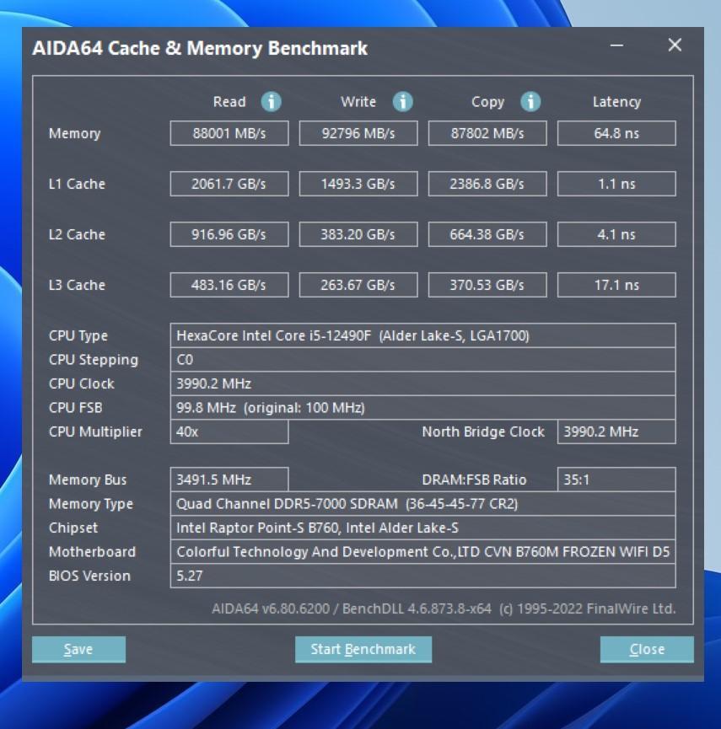Viewport: 721px width, 729px height.
Task: Click the Memory Bus 3491.5 MHz field
Action: click(x=229, y=480)
